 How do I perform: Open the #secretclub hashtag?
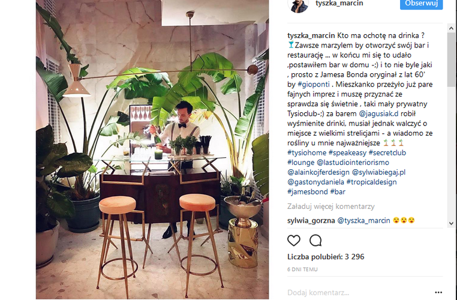pyautogui.click(x=387, y=153)
